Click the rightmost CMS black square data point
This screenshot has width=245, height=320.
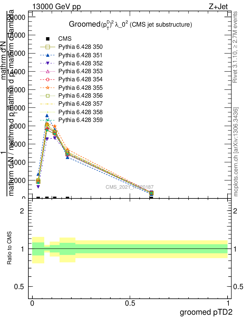[151, 198]
